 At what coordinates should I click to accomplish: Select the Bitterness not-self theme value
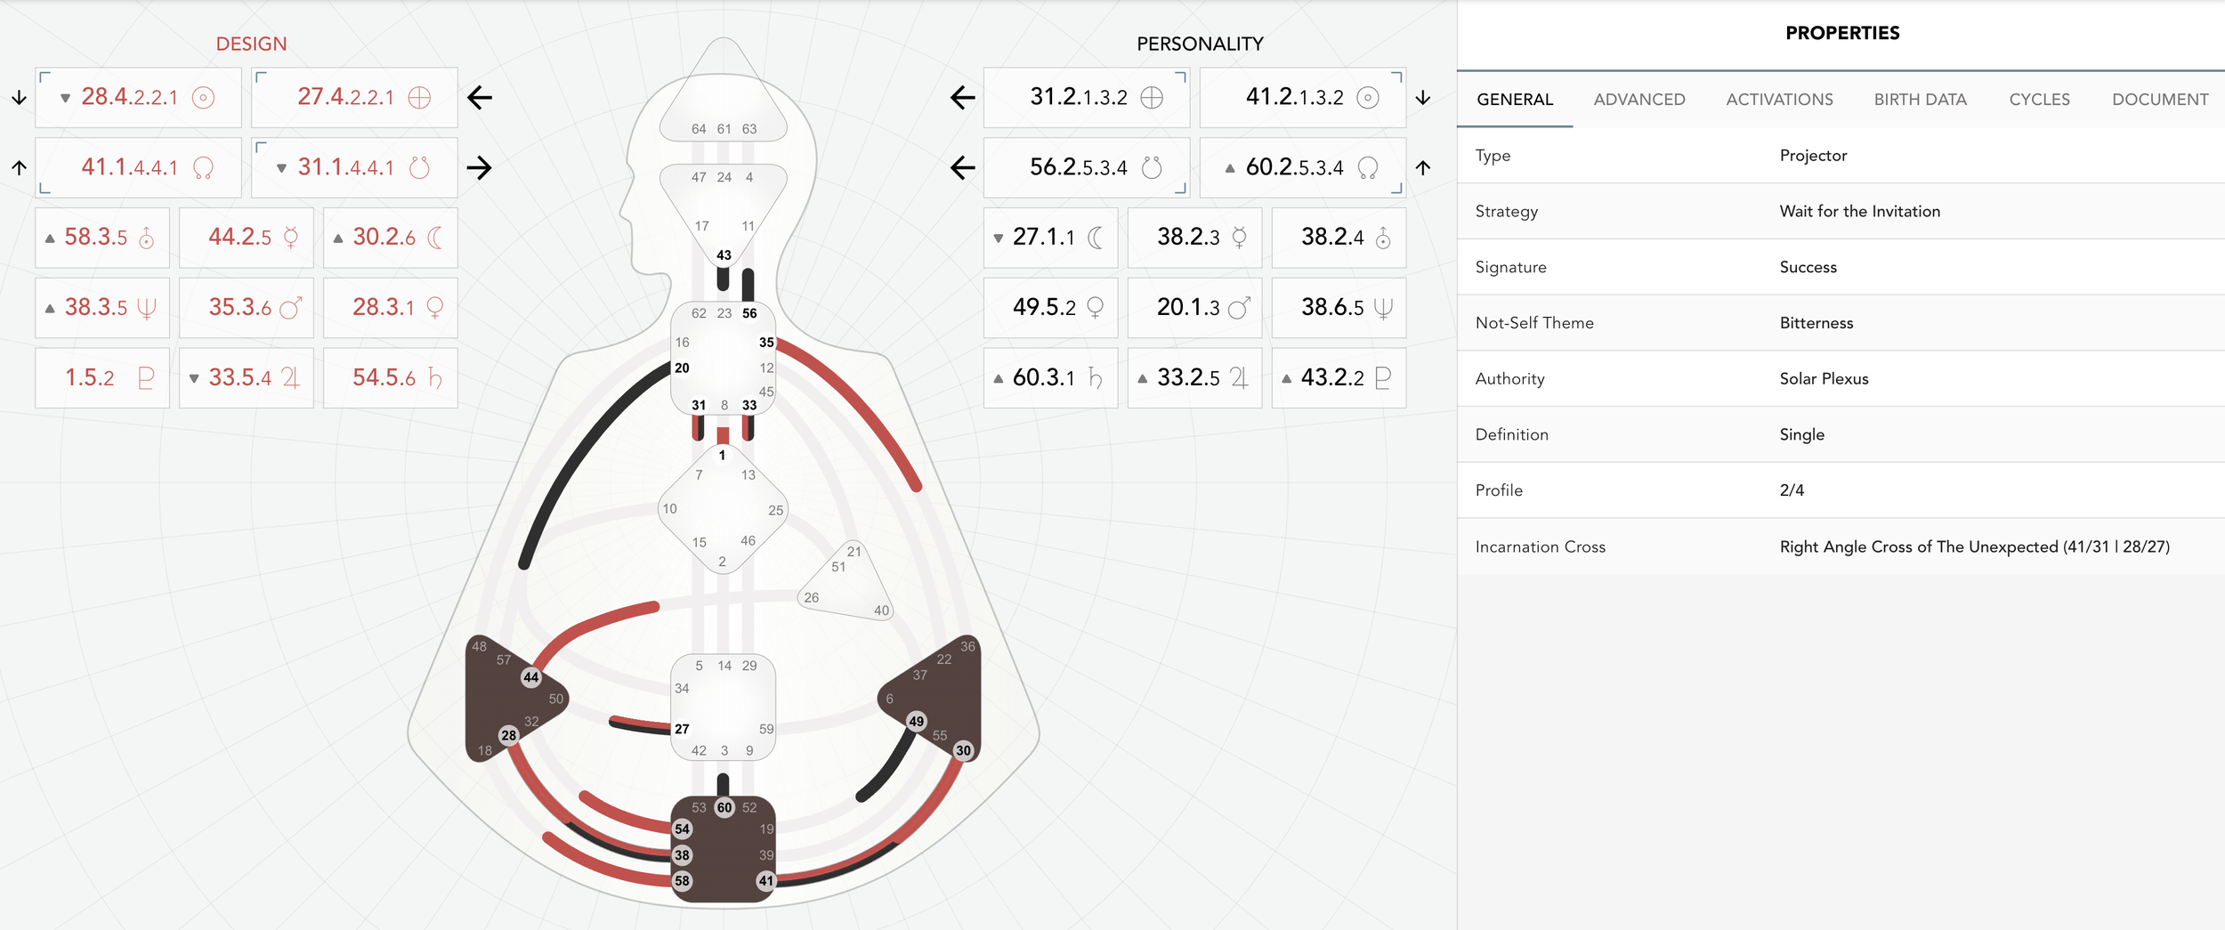pyautogui.click(x=1816, y=323)
